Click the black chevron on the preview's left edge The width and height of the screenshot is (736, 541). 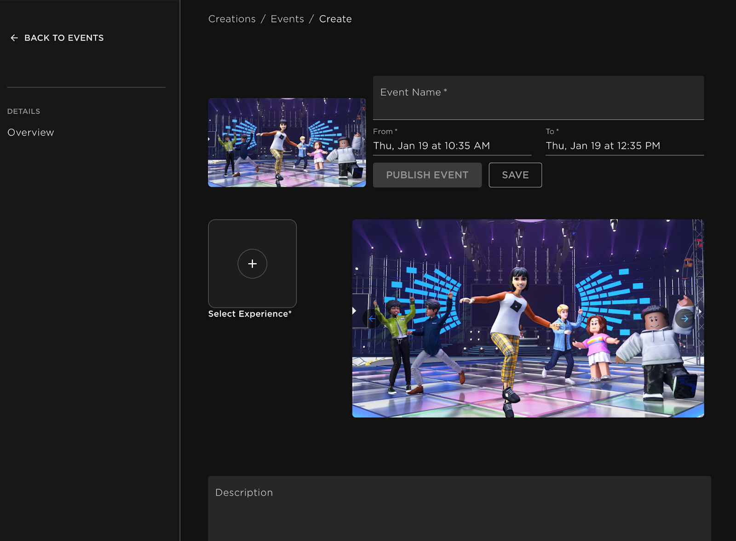355,311
